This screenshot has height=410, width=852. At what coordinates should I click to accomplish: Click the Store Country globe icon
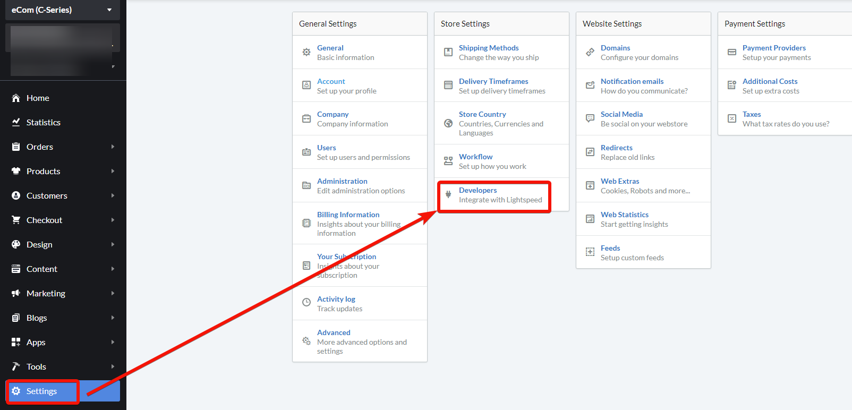tap(448, 123)
